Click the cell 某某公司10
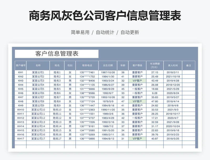Screen dimensions: 210x160 pyautogui.click(x=38, y=110)
